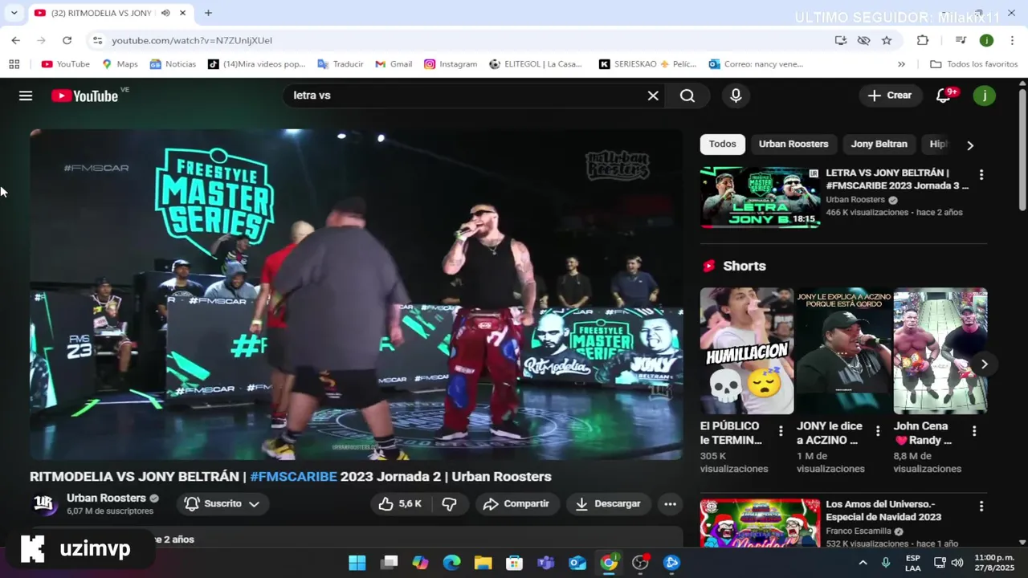Show hidden system tray icons
This screenshot has height=578, width=1028.
(x=863, y=563)
